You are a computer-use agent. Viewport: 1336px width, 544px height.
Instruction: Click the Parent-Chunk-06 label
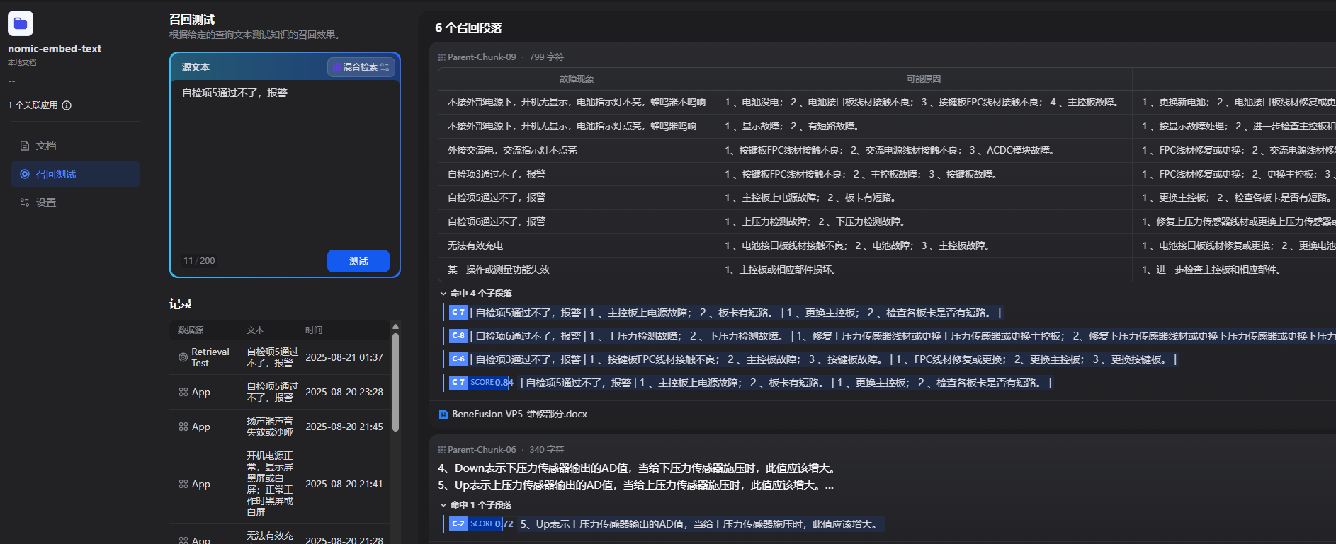click(x=482, y=450)
